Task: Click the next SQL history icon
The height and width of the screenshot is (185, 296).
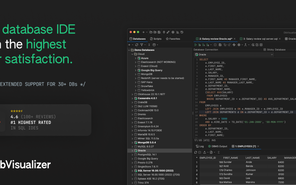Action: tap(229, 45)
